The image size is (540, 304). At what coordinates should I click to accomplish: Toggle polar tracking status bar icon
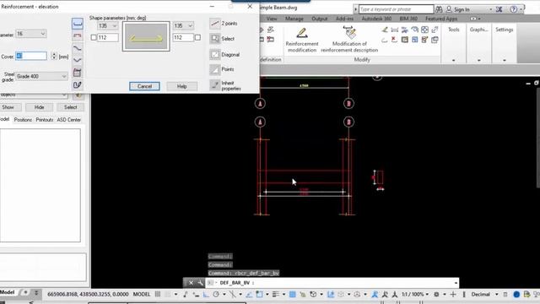click(x=216, y=295)
